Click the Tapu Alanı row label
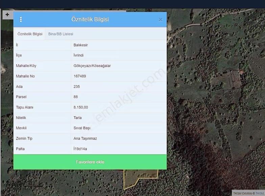The height and width of the screenshot is (196, 265). pyautogui.click(x=24, y=107)
